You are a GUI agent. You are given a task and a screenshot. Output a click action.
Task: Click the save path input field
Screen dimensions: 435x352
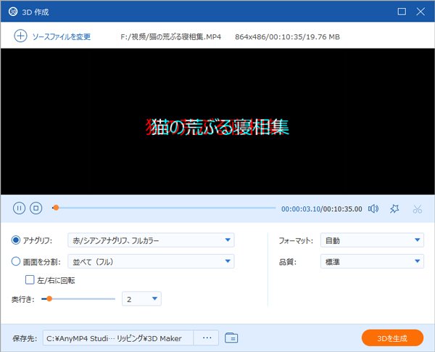(x=118, y=338)
